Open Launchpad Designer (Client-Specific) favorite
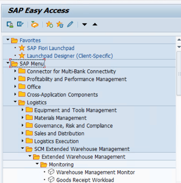Viewport: 181px width, 183px height. pyautogui.click(x=70, y=56)
